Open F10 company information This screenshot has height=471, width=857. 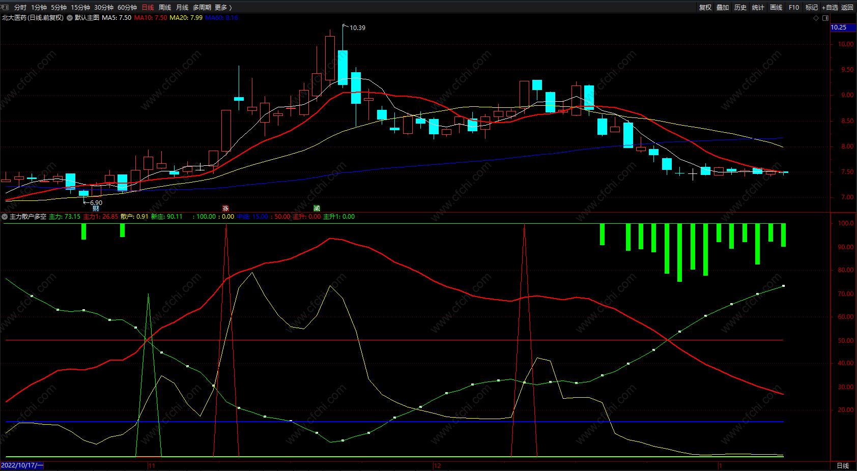794,7
